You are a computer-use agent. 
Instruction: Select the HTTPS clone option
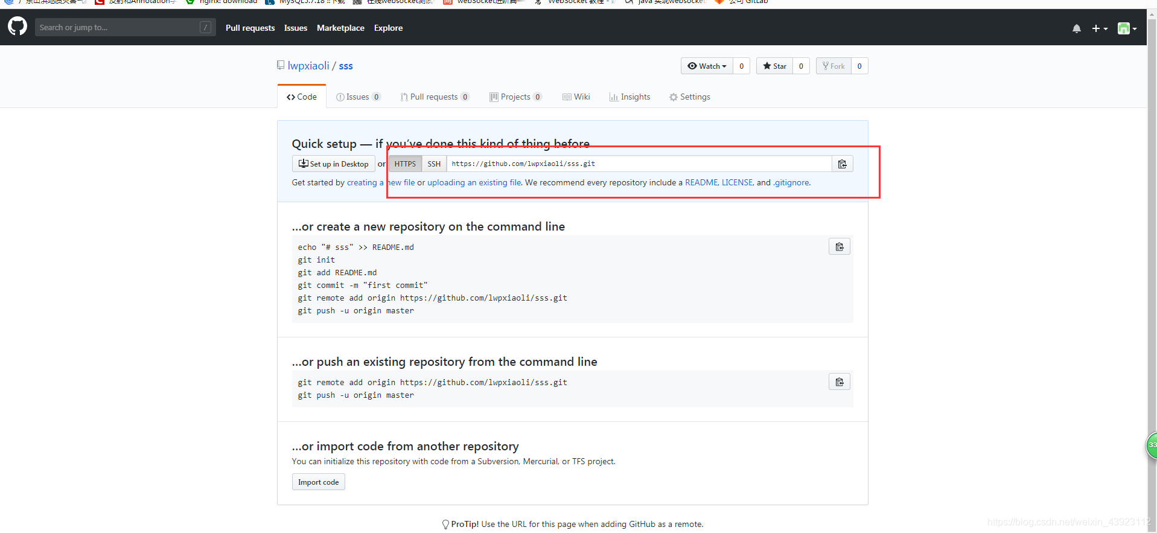(405, 164)
